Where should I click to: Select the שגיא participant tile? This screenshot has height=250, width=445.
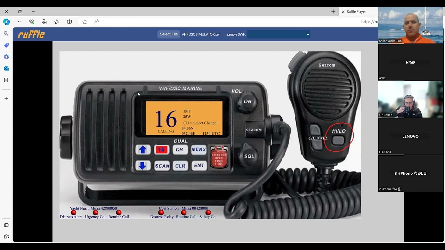coord(411,62)
